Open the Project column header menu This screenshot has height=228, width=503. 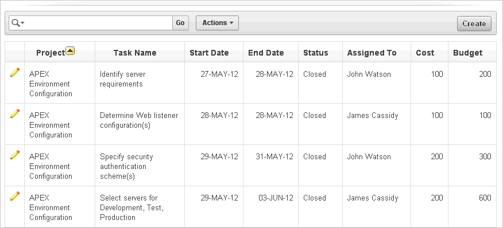pyautogui.click(x=51, y=53)
